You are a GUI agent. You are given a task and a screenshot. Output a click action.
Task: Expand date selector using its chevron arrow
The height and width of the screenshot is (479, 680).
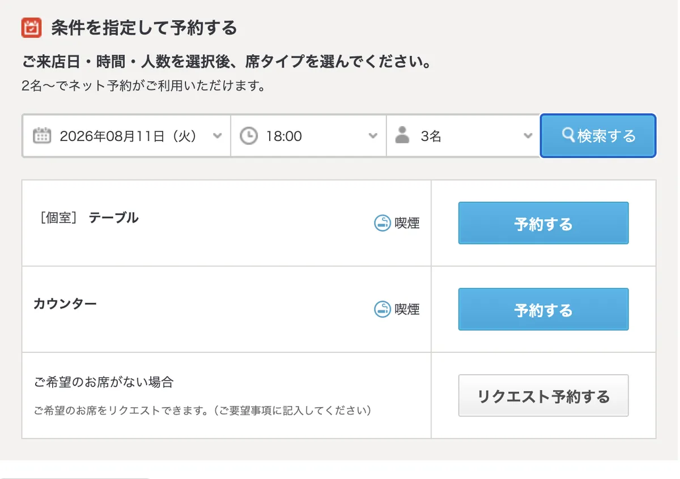click(x=216, y=136)
